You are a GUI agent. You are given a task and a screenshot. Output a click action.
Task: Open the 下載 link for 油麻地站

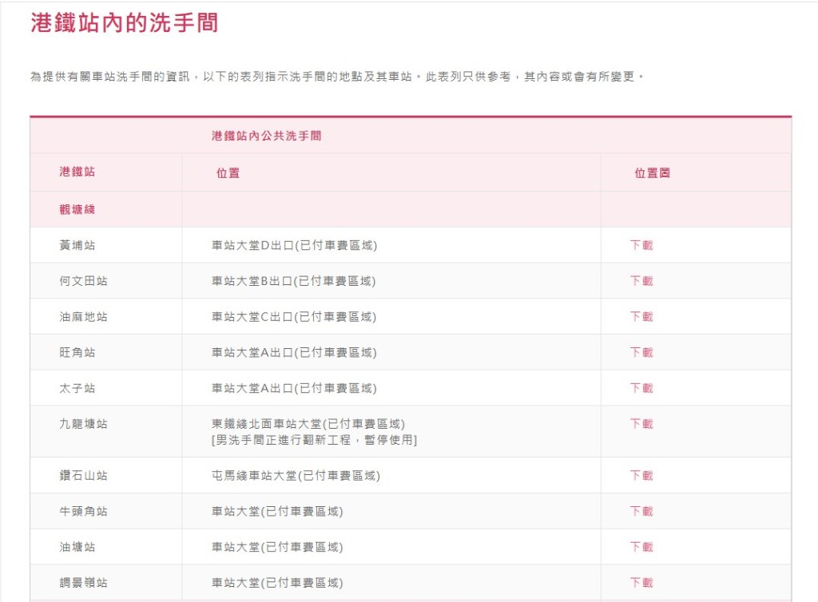tap(641, 316)
